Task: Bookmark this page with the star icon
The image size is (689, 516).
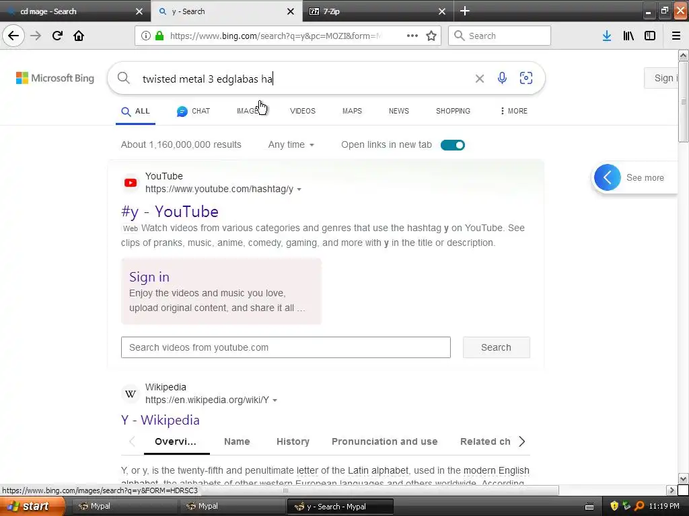Action: tap(431, 36)
